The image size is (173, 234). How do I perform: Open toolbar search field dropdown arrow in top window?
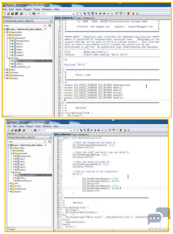74,14
